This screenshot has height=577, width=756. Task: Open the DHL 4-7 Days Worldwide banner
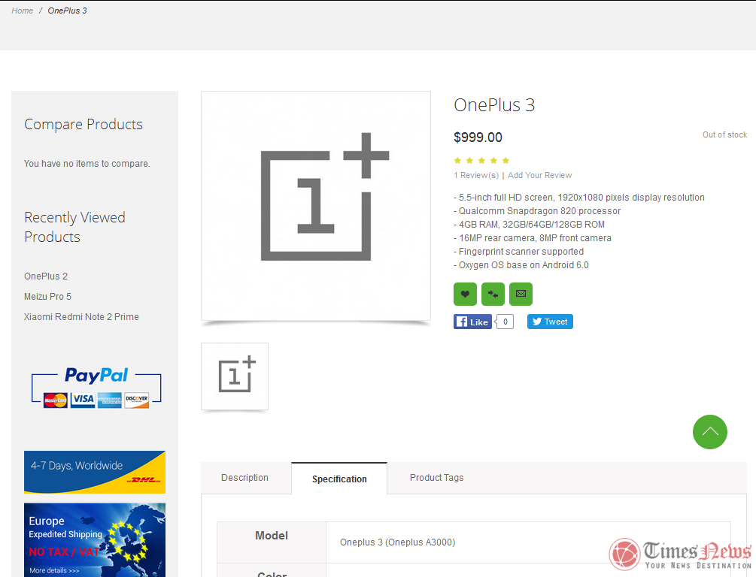tap(95, 472)
